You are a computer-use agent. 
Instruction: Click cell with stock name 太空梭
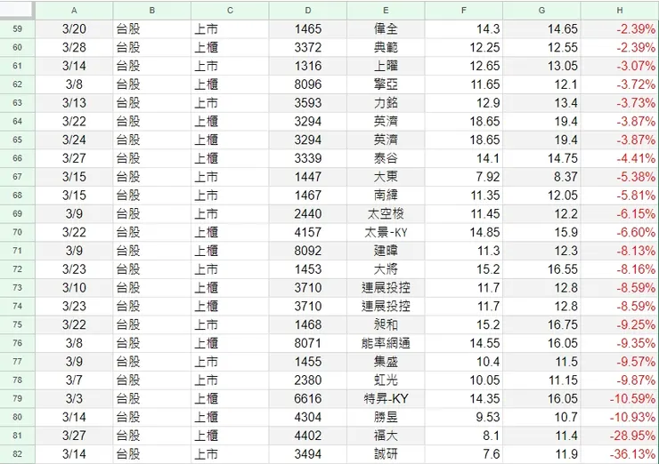[x=386, y=213]
